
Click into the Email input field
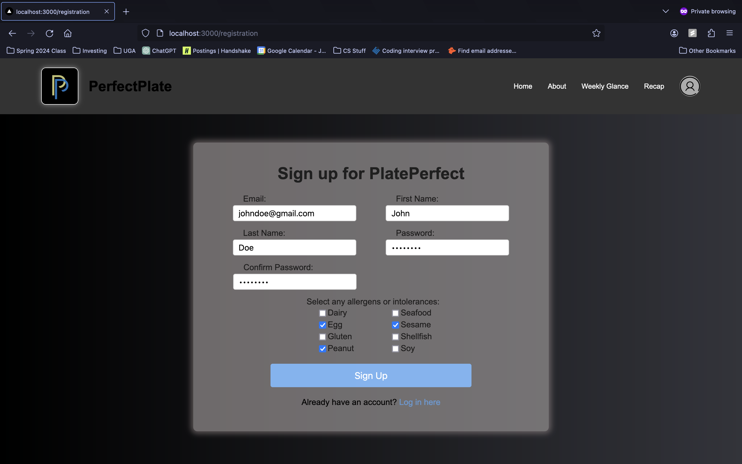[x=294, y=213]
